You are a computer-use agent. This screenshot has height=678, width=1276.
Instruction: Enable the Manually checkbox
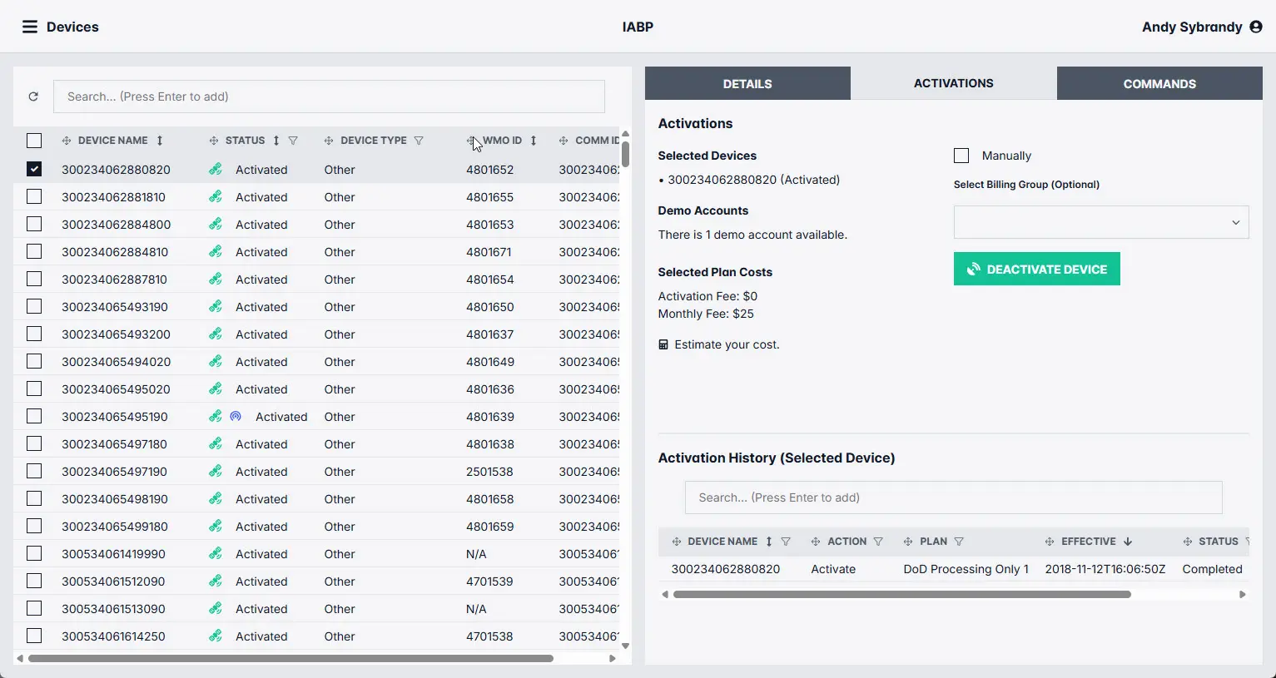point(961,156)
